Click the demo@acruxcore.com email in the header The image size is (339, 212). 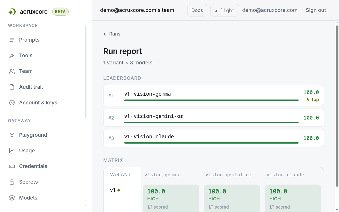[x=270, y=10]
